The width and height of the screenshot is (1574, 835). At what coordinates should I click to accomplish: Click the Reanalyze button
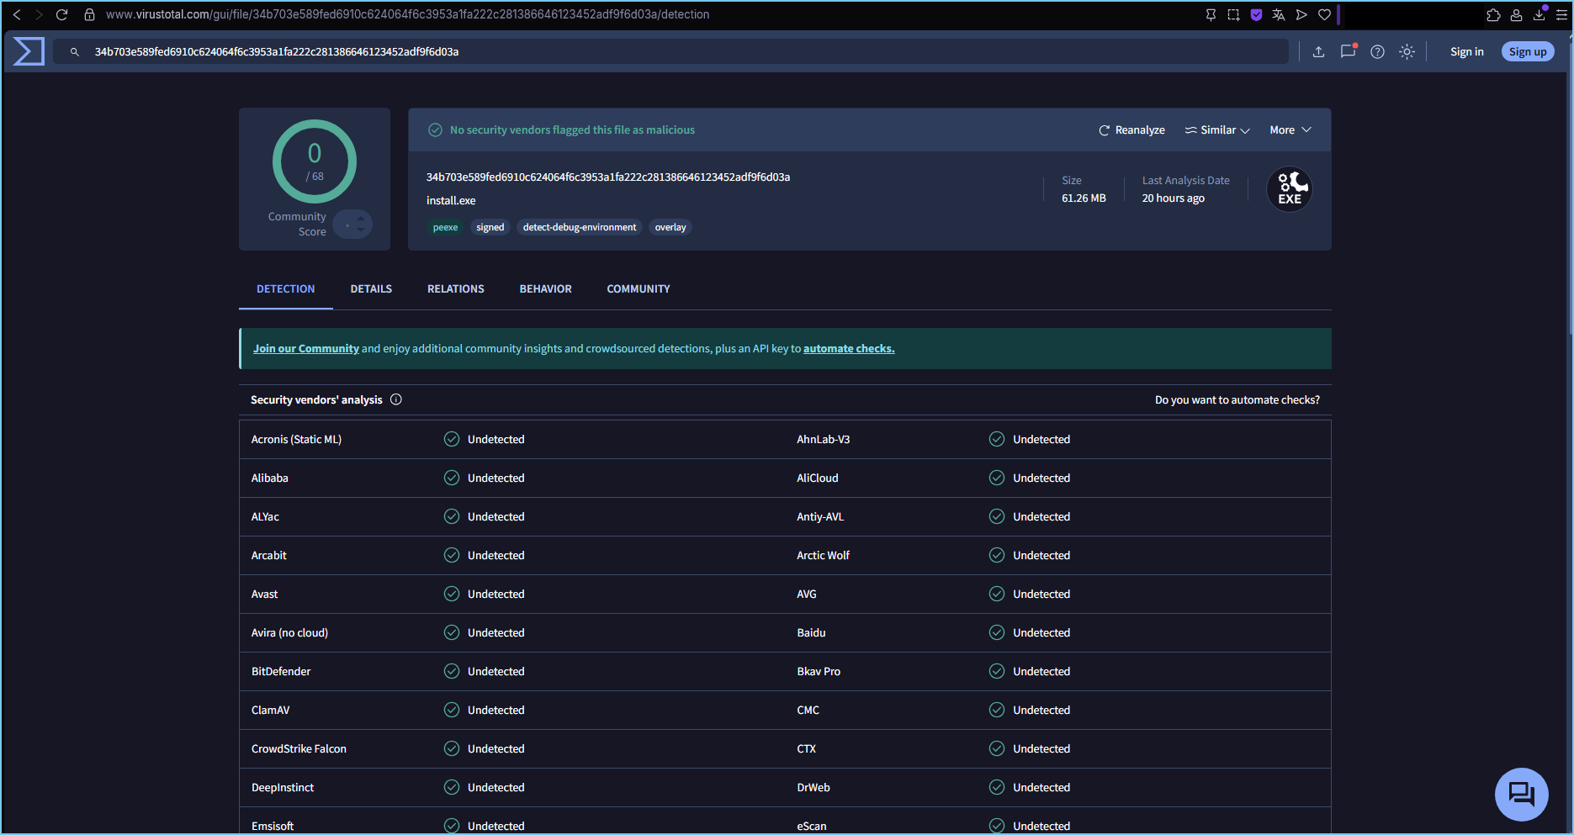pos(1131,130)
